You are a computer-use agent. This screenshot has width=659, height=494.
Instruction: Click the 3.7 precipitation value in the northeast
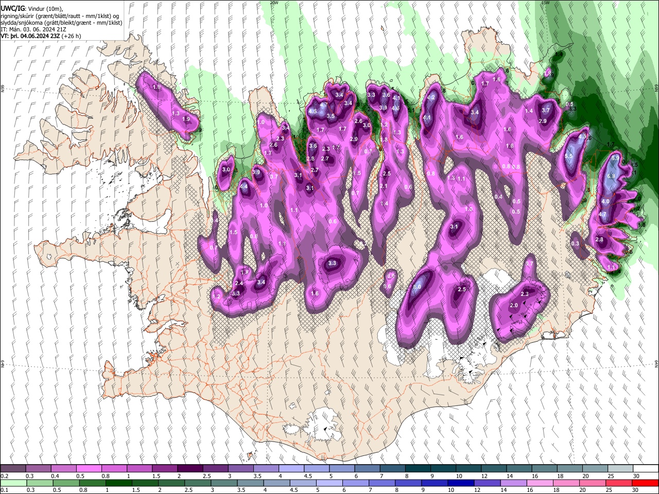546,110
